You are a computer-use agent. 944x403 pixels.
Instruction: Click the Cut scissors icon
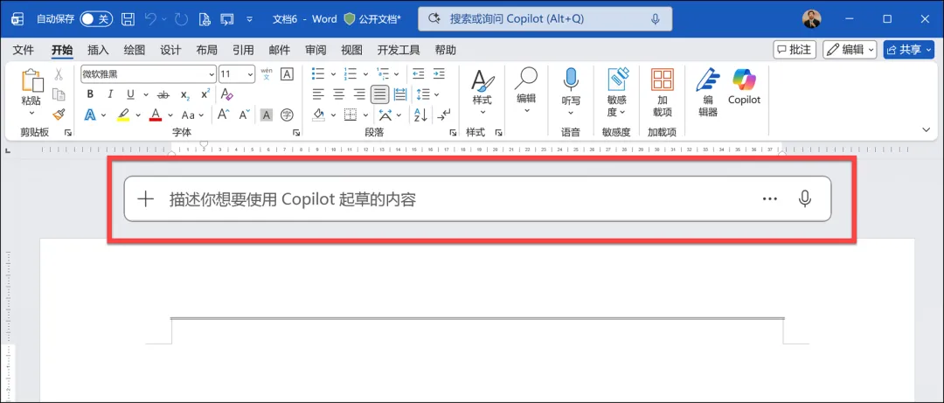click(59, 74)
